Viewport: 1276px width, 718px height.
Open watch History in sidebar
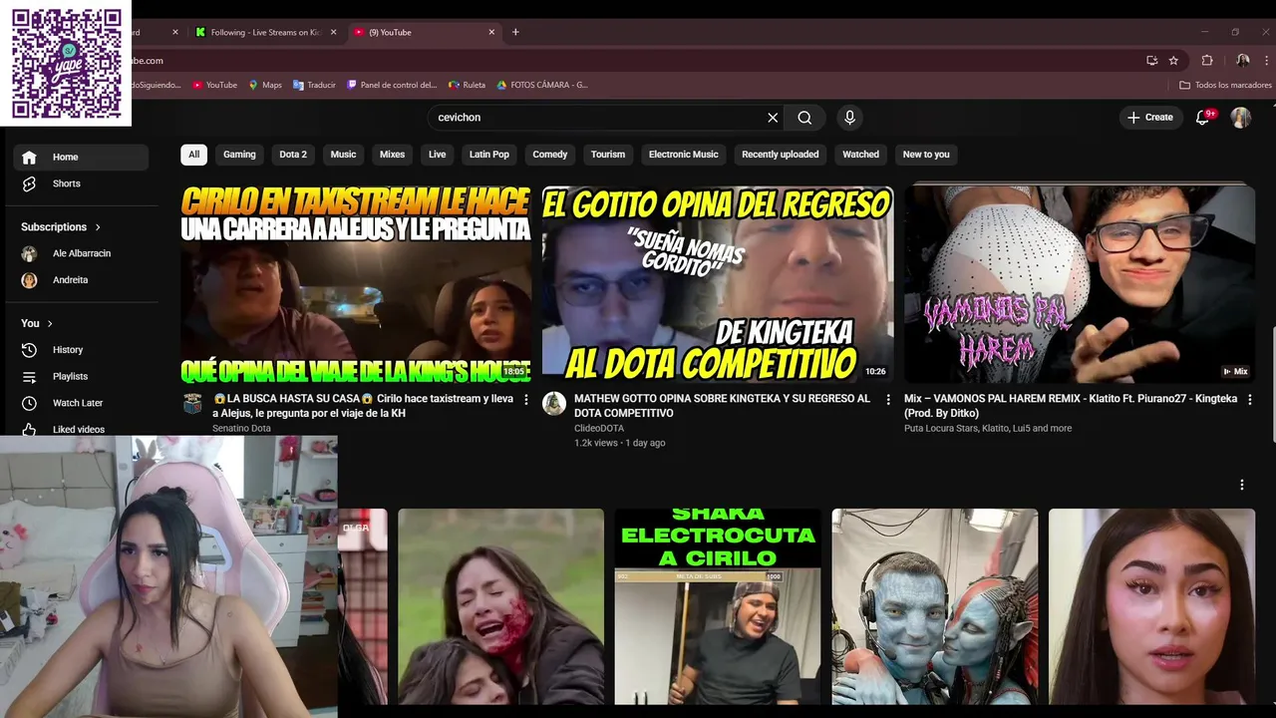[81, 350]
